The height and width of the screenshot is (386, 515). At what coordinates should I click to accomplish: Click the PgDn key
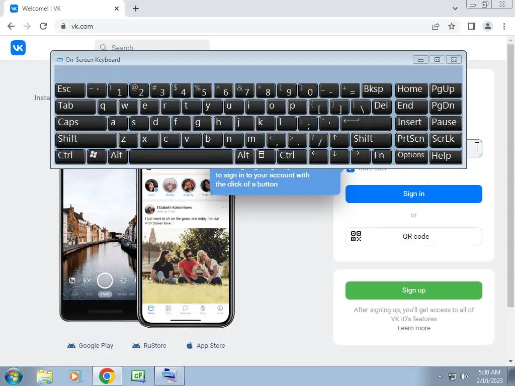pos(446,107)
